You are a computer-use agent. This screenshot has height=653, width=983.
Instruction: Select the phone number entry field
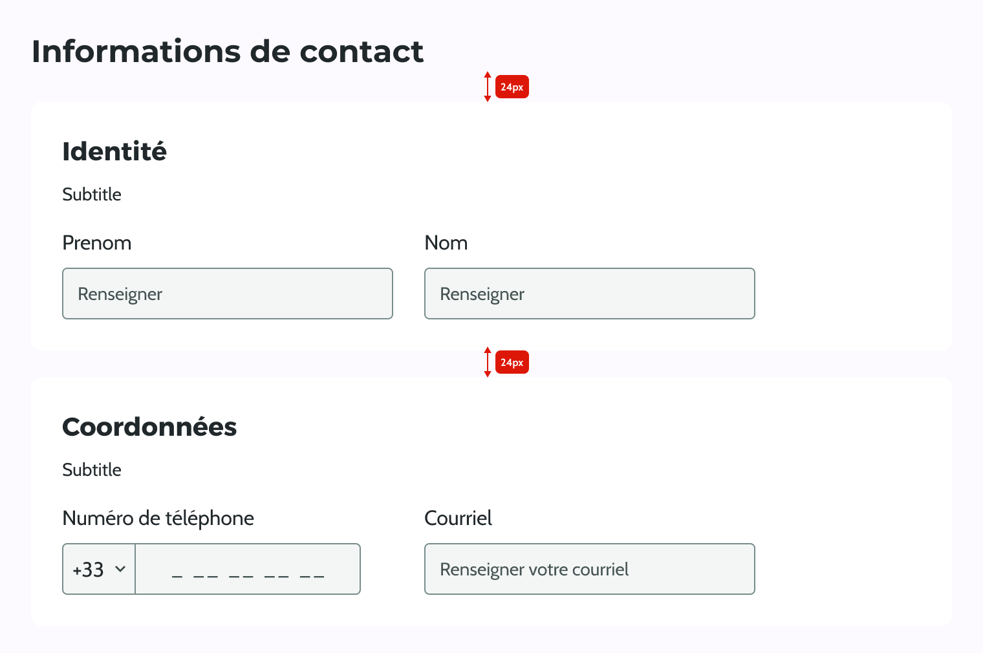pos(248,569)
